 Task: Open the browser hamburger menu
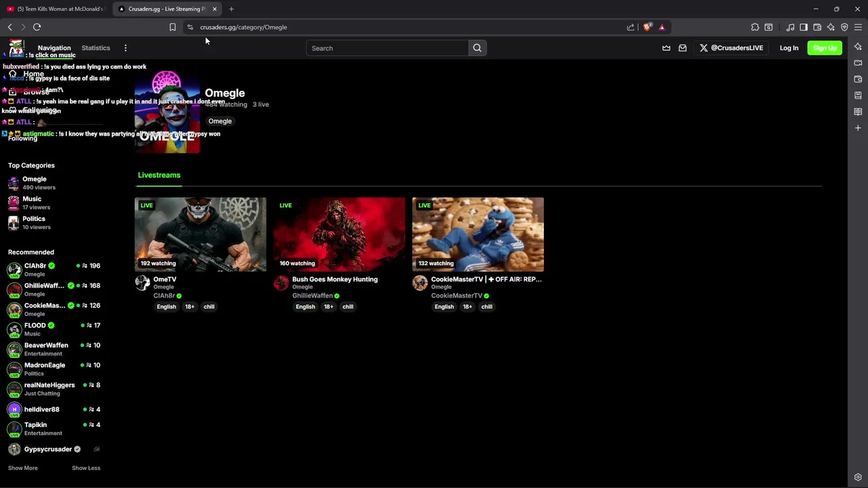[x=858, y=27]
